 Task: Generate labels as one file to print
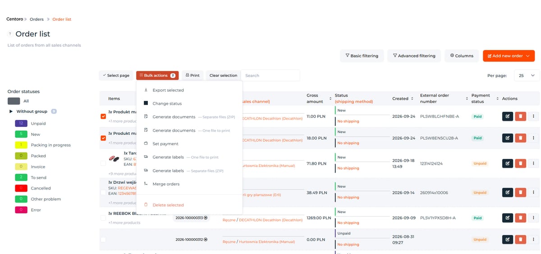tap(189, 157)
